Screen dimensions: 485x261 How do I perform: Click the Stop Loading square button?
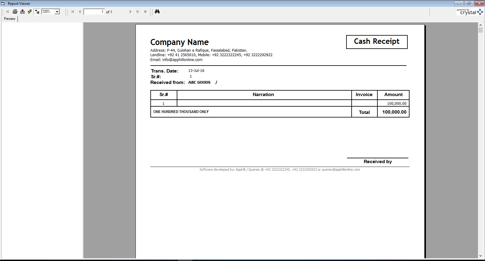tap(145, 12)
